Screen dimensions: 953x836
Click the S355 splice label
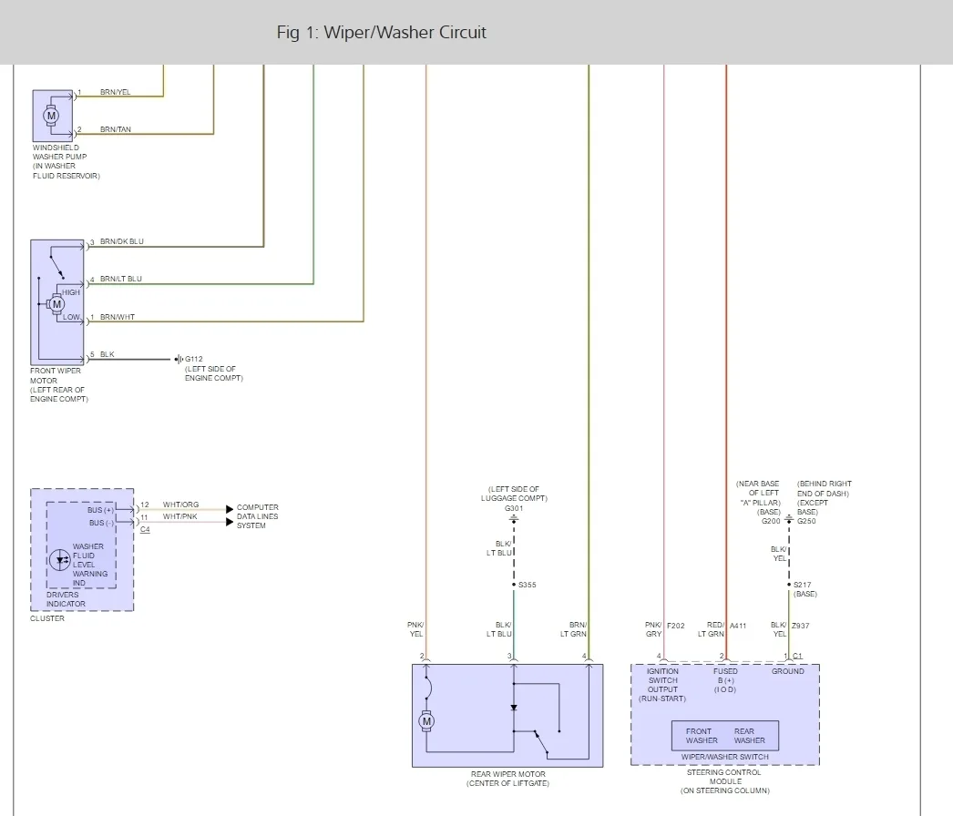[527, 585]
